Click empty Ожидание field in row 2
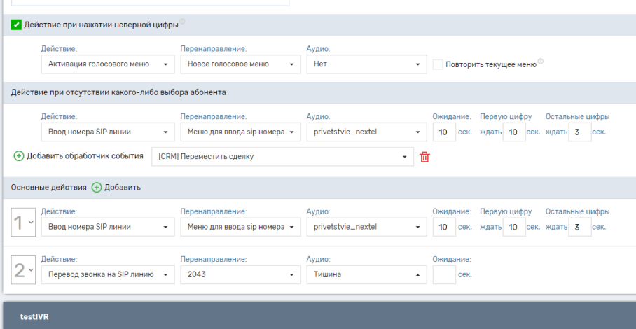Screen dimensions: 636x329 pyautogui.click(x=443, y=275)
